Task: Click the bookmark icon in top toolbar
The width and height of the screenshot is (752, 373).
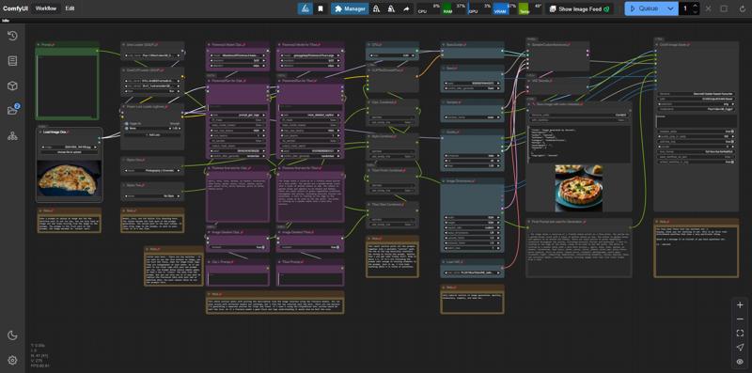Action: [x=321, y=8]
